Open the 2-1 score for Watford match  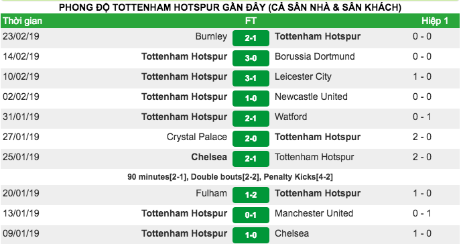(251, 118)
